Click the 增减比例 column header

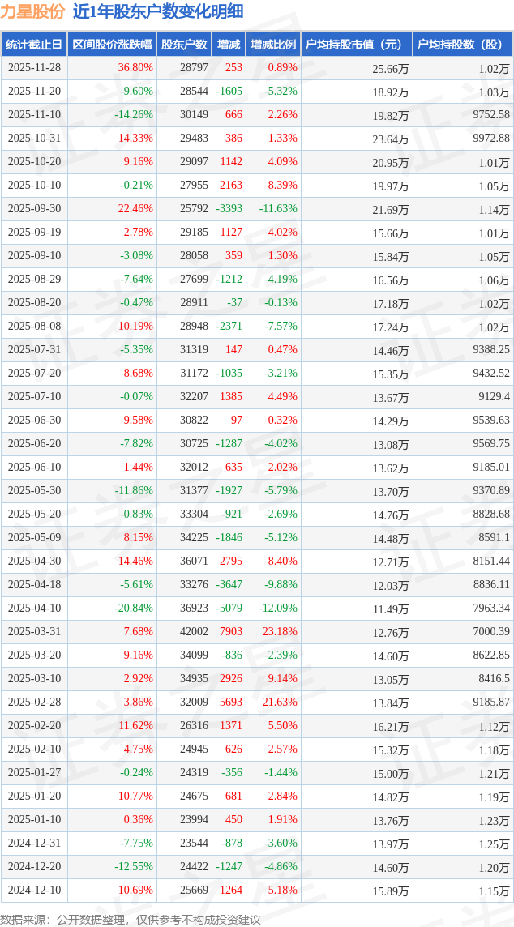coord(273,45)
